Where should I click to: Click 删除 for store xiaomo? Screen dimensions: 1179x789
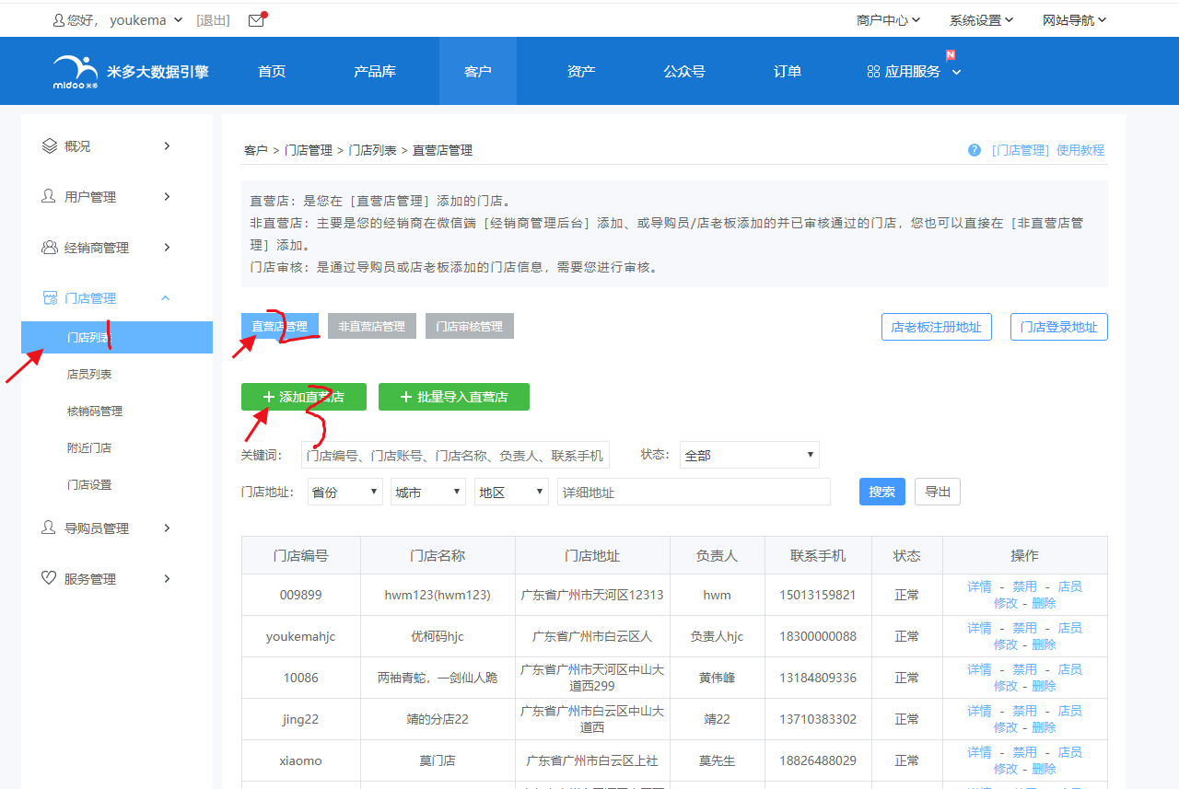coord(1045,769)
